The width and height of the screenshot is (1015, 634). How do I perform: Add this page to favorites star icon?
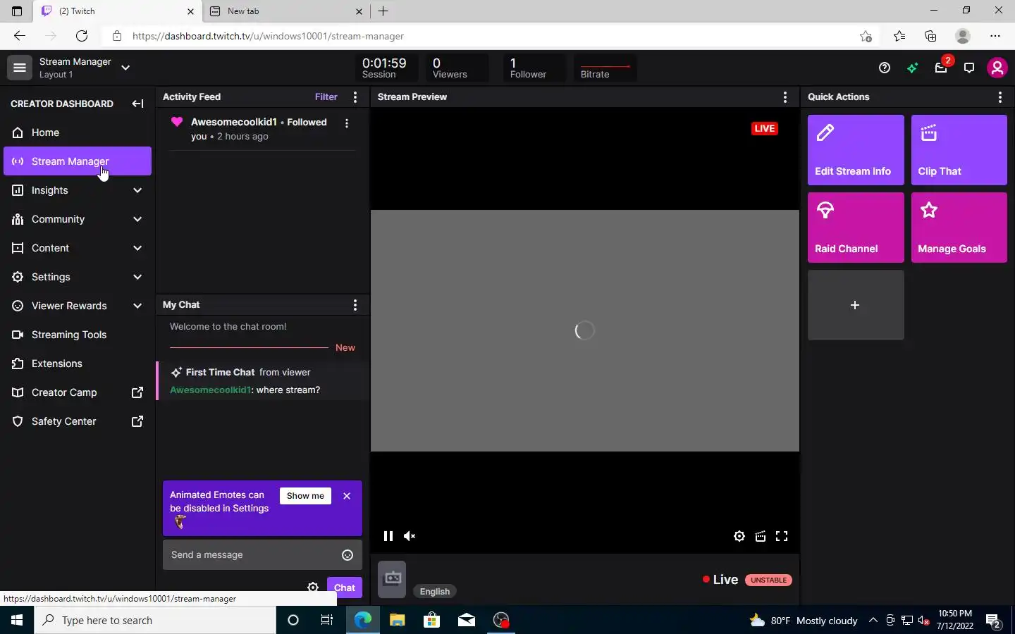coord(866,36)
